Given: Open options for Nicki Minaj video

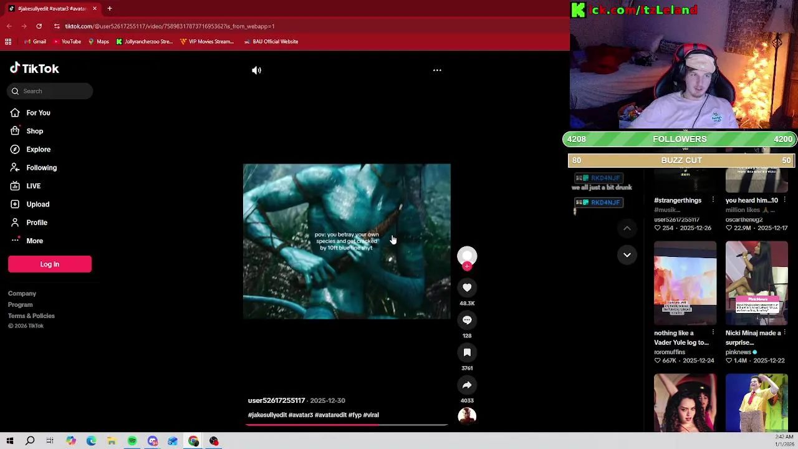Looking at the screenshot, I should (x=784, y=333).
